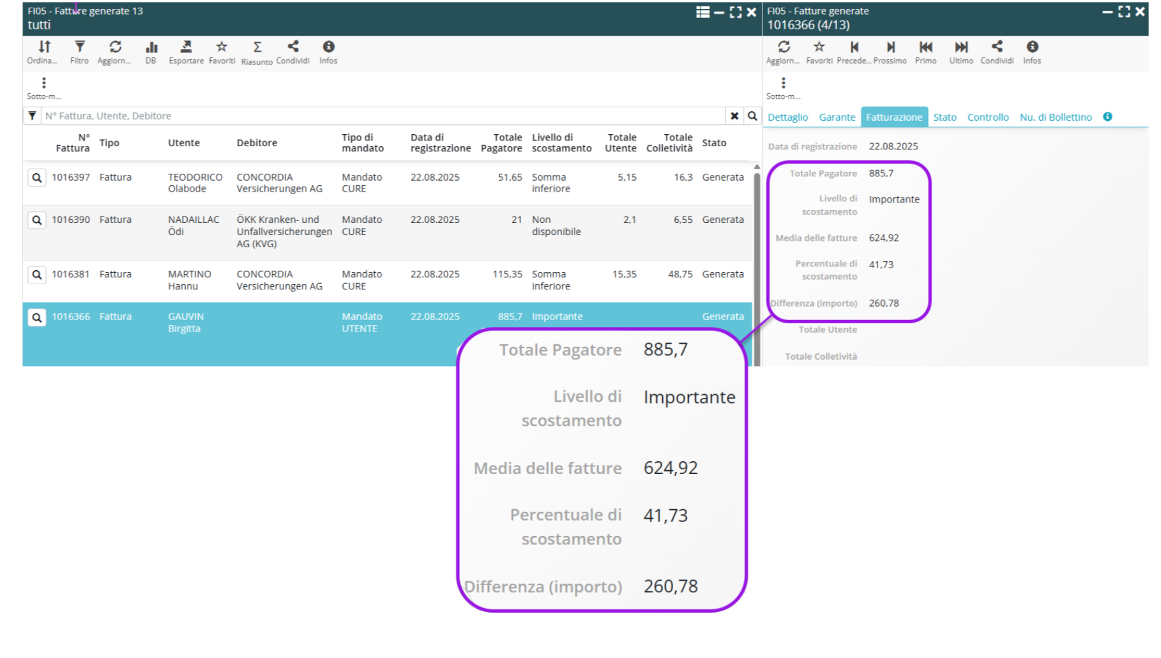
Task: Open Riasunto sigma summary
Action: 257,47
